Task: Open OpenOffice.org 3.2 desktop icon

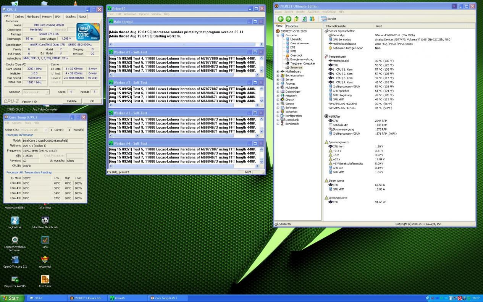Action: [15, 262]
